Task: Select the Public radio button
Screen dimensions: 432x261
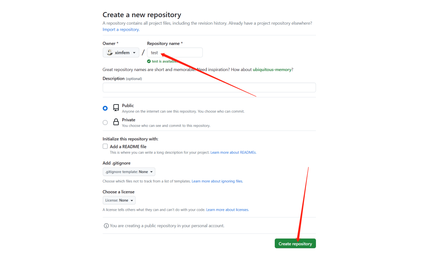Action: pos(105,108)
